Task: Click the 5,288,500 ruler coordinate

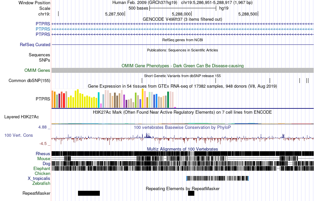Action: point(248,14)
